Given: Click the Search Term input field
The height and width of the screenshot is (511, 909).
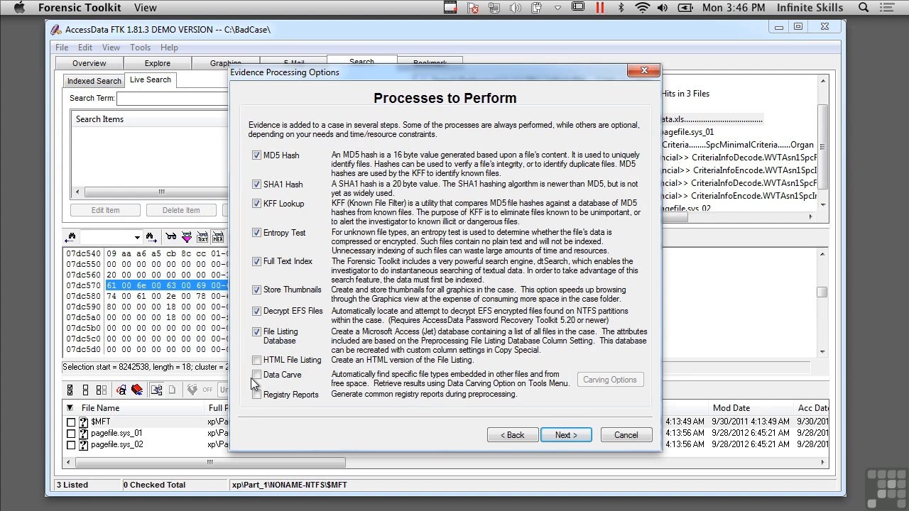Looking at the screenshot, I should [x=173, y=99].
